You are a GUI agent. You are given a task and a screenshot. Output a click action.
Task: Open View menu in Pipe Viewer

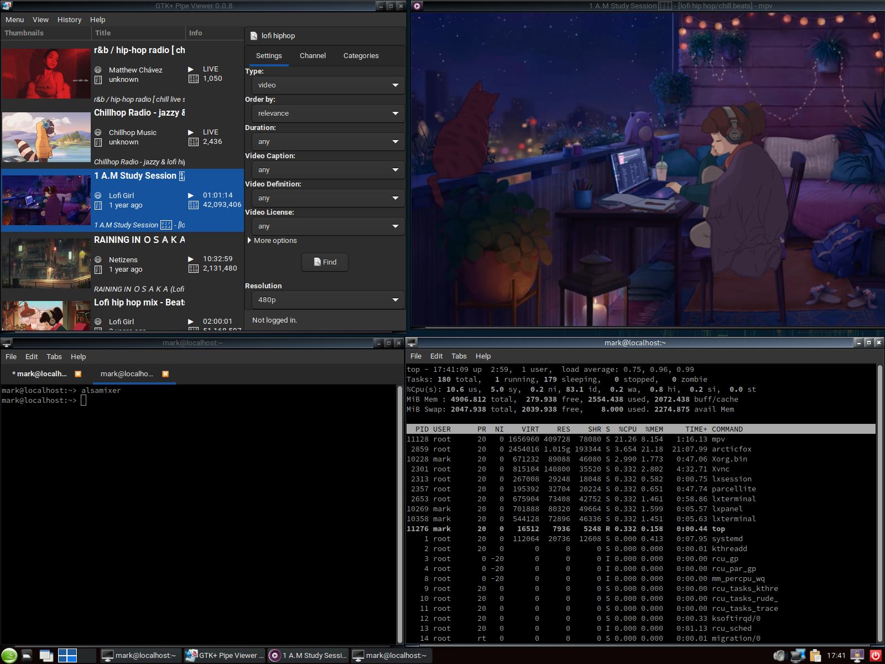tap(40, 20)
